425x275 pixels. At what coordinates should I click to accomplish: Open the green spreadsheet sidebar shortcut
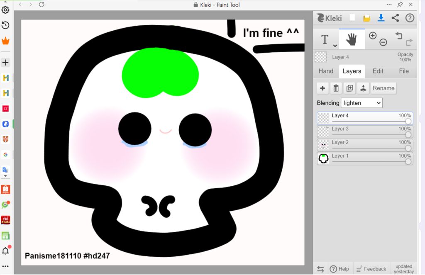pyautogui.click(x=5, y=236)
